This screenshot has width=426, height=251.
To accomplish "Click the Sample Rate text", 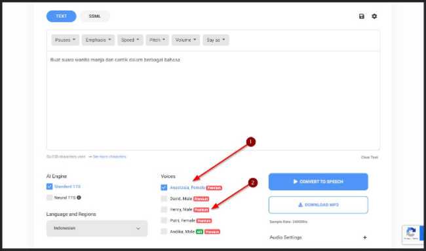I will (x=288, y=222).
